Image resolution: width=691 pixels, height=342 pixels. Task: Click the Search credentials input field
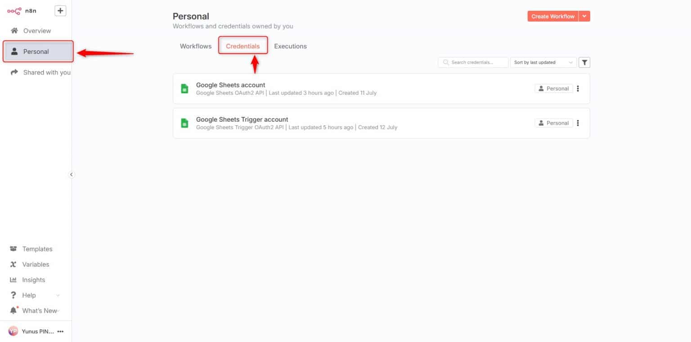(473, 62)
